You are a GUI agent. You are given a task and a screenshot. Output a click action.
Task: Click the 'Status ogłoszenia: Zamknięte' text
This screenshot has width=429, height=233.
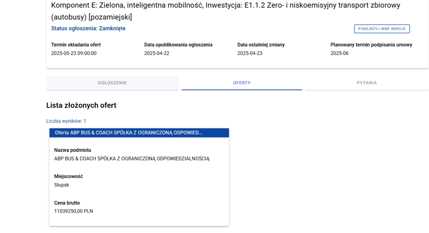coord(88,28)
